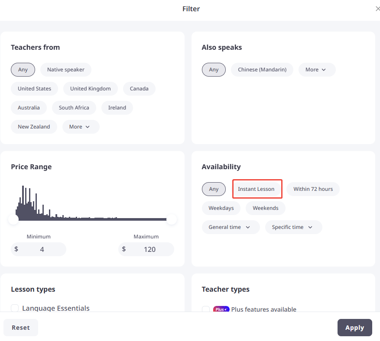Open the Specific time dropdown
The height and width of the screenshot is (341, 380).
click(x=293, y=227)
